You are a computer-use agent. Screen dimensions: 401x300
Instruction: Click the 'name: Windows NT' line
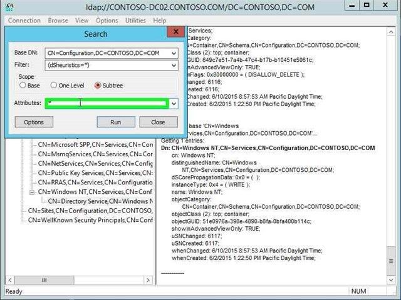point(197,192)
